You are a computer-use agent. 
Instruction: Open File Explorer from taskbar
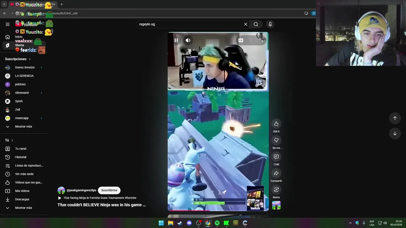(171, 223)
